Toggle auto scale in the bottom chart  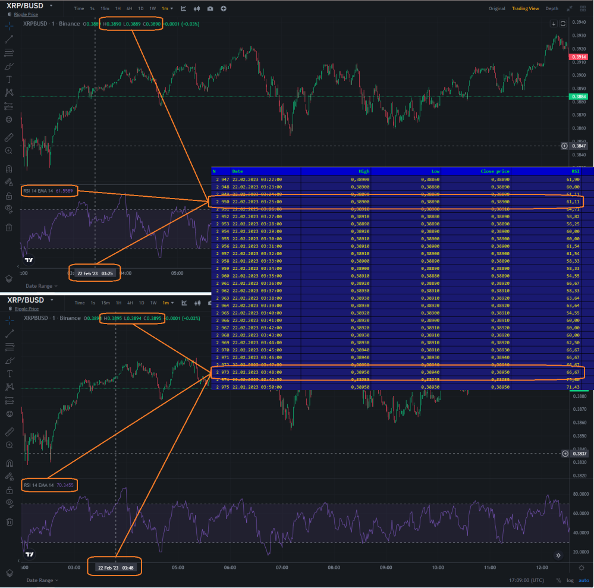coord(584,580)
